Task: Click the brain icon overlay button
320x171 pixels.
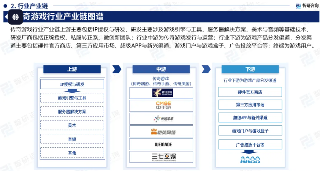Action: pyautogui.click(x=16, y=17)
